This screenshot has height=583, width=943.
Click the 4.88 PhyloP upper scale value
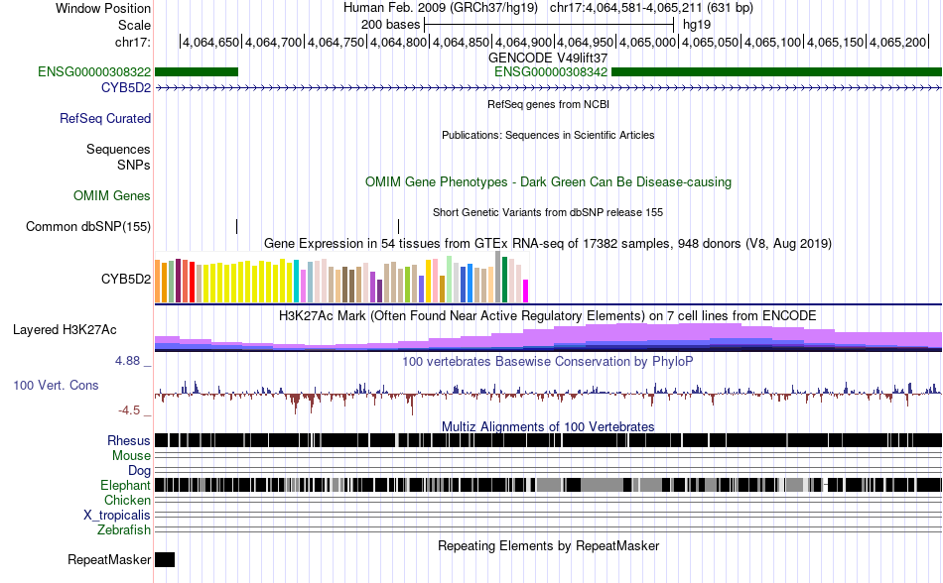(x=127, y=361)
